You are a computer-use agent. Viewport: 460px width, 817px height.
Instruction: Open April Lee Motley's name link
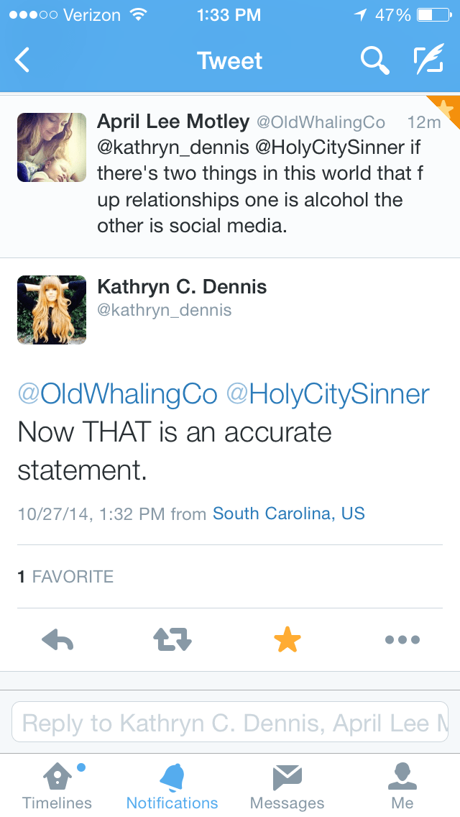coord(173,122)
